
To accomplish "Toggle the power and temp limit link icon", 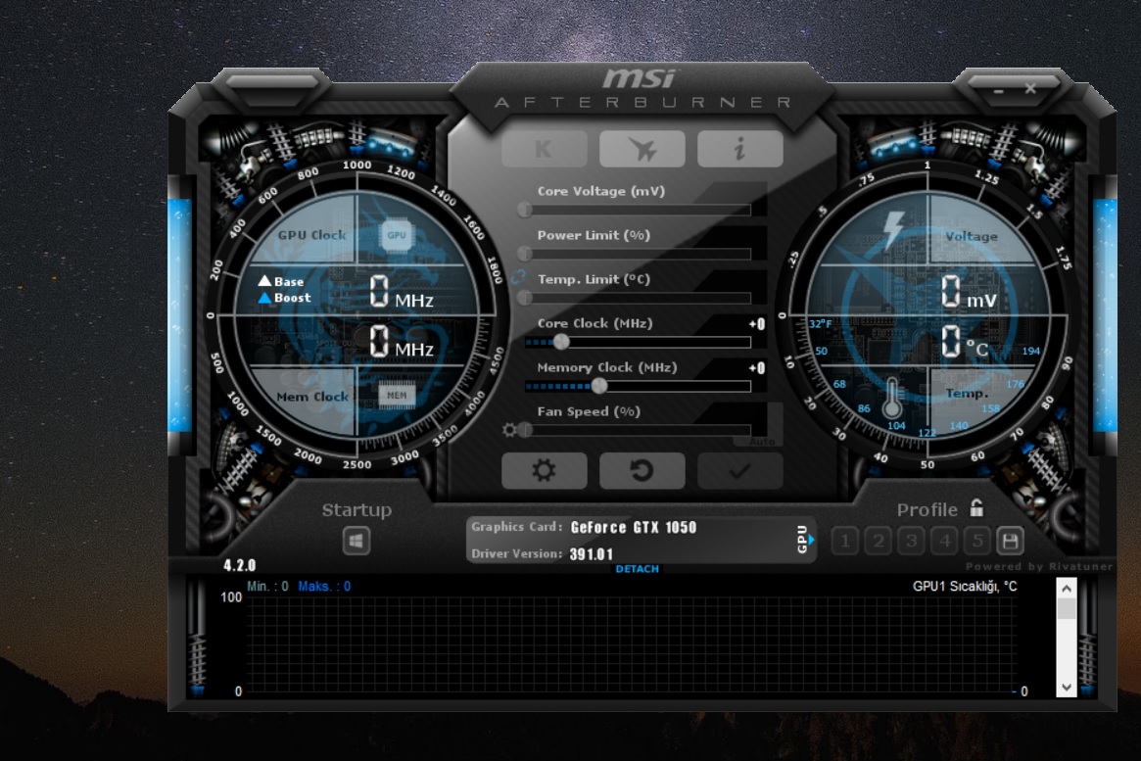I will [517, 277].
